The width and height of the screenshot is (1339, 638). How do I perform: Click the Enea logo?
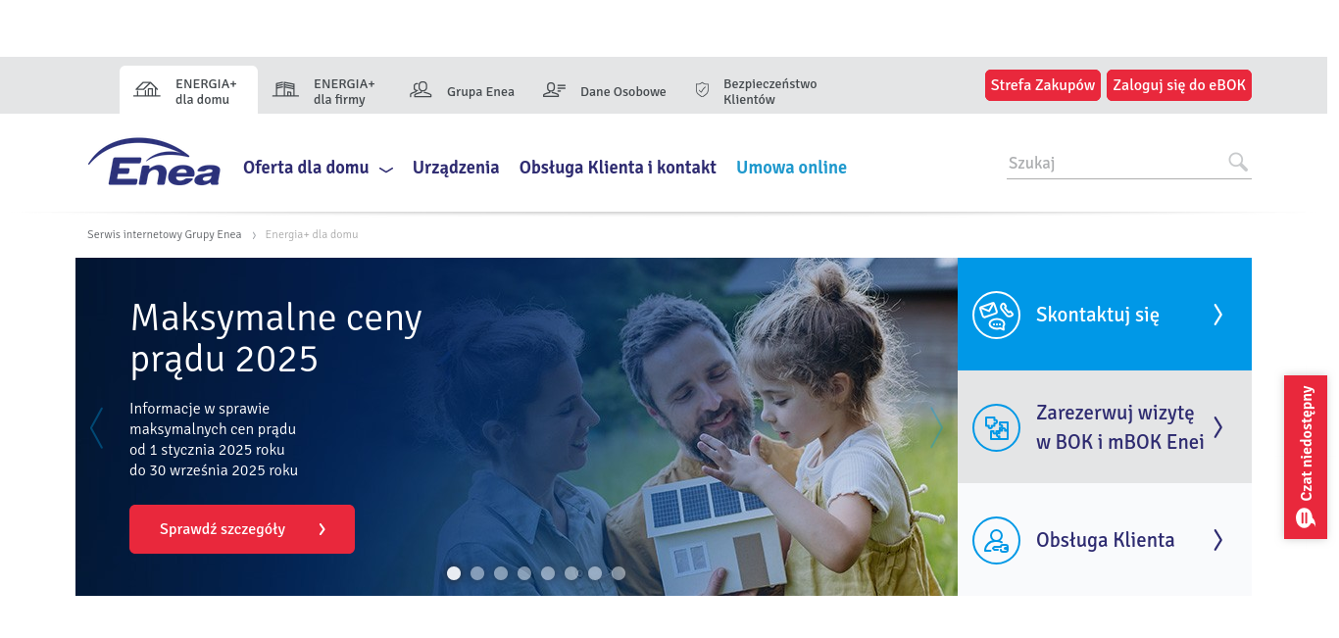click(x=154, y=163)
